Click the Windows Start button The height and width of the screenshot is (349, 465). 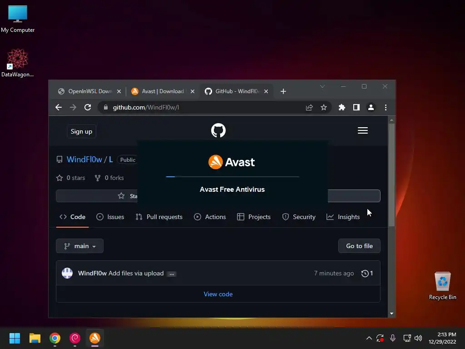click(15, 338)
